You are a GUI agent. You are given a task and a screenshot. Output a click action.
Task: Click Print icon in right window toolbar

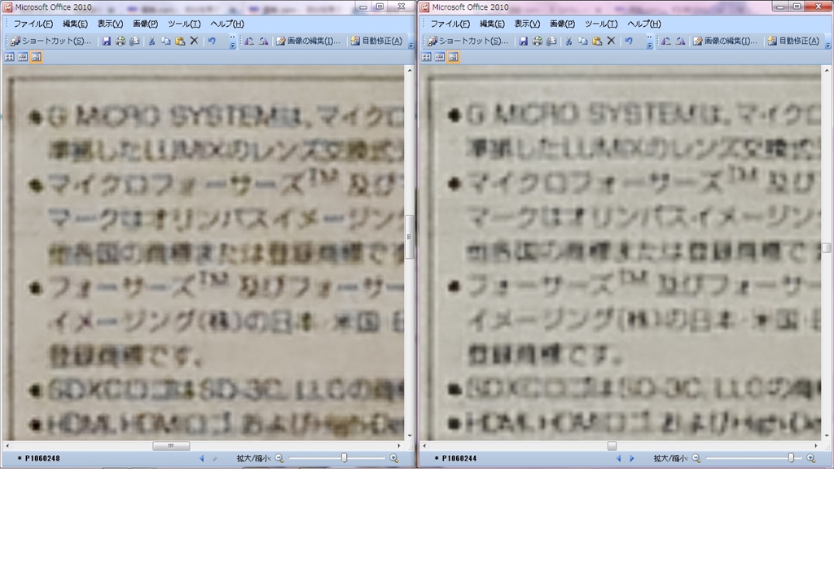pyautogui.click(x=538, y=41)
